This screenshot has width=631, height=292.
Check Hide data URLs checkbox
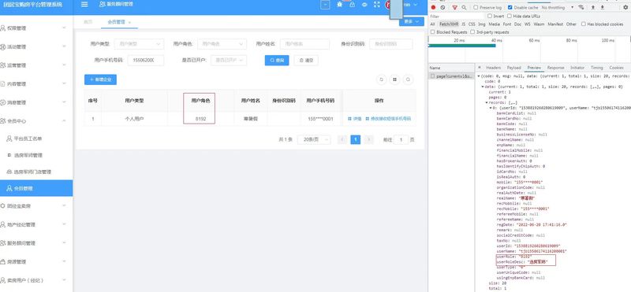(510, 16)
